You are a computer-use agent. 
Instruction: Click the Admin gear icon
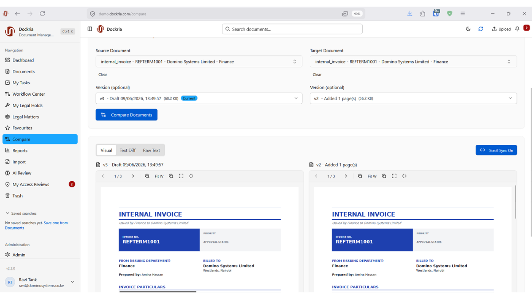coord(8,255)
